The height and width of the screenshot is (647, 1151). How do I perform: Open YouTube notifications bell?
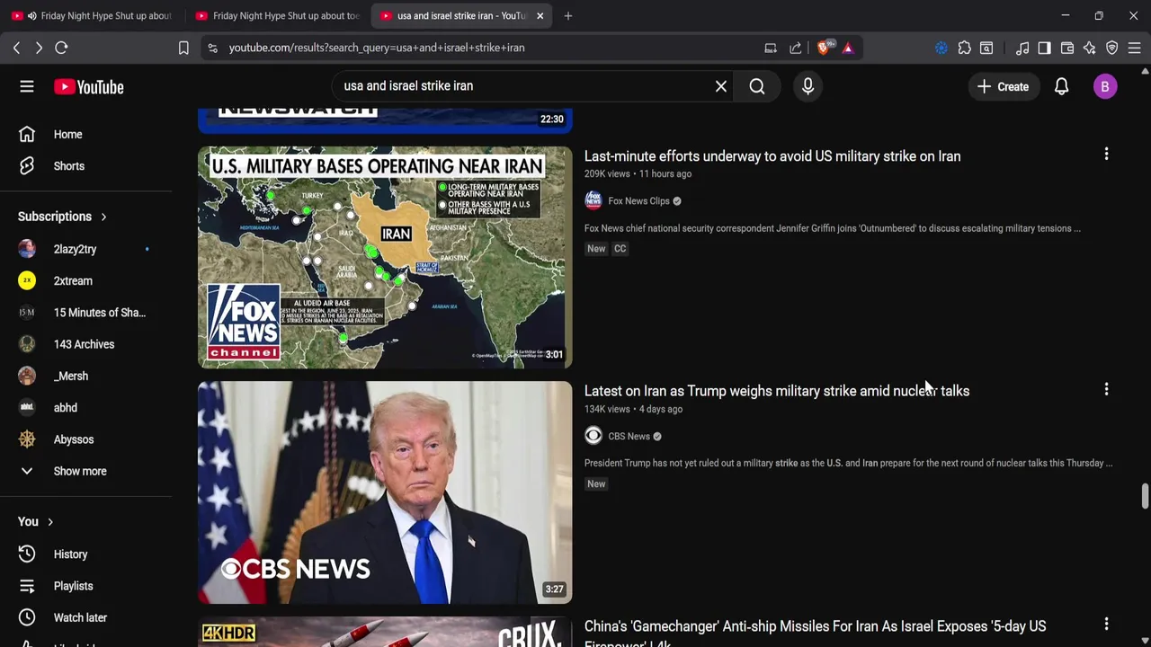coord(1062,86)
